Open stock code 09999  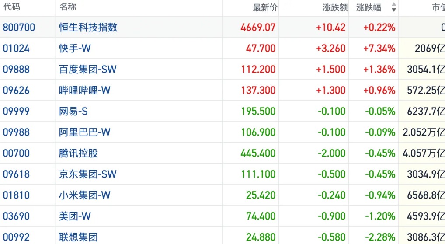click(16, 111)
